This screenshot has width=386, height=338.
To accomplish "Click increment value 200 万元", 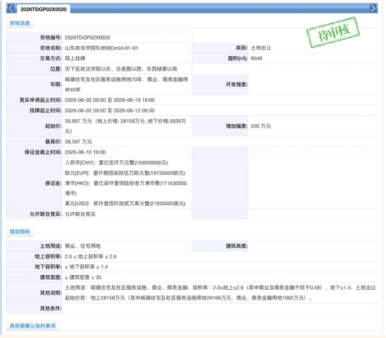I will [261, 126].
